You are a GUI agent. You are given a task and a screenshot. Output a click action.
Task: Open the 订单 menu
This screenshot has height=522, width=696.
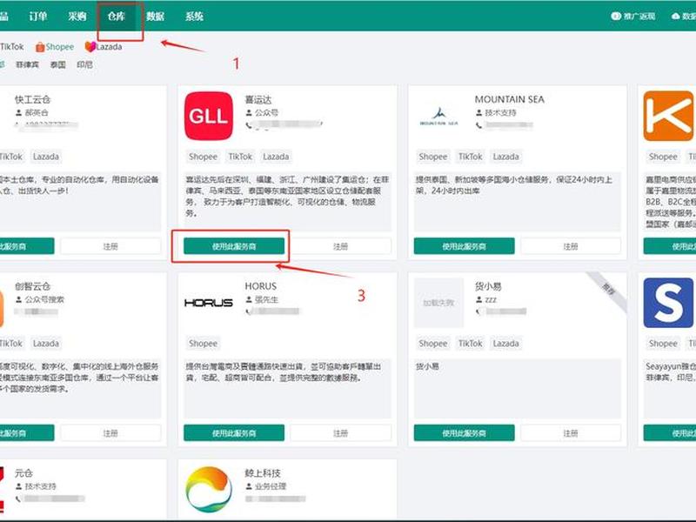tap(37, 17)
